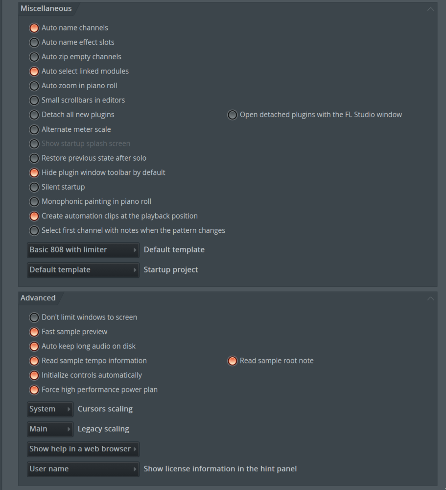The width and height of the screenshot is (446, 490).
Task: Collapse the Advanced section arrow
Action: coord(430,298)
